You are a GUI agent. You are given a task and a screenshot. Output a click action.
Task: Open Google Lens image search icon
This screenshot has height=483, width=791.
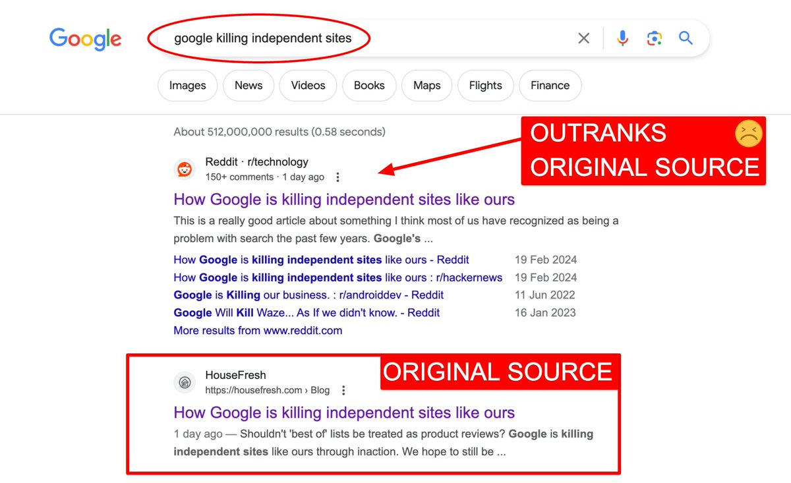click(654, 38)
